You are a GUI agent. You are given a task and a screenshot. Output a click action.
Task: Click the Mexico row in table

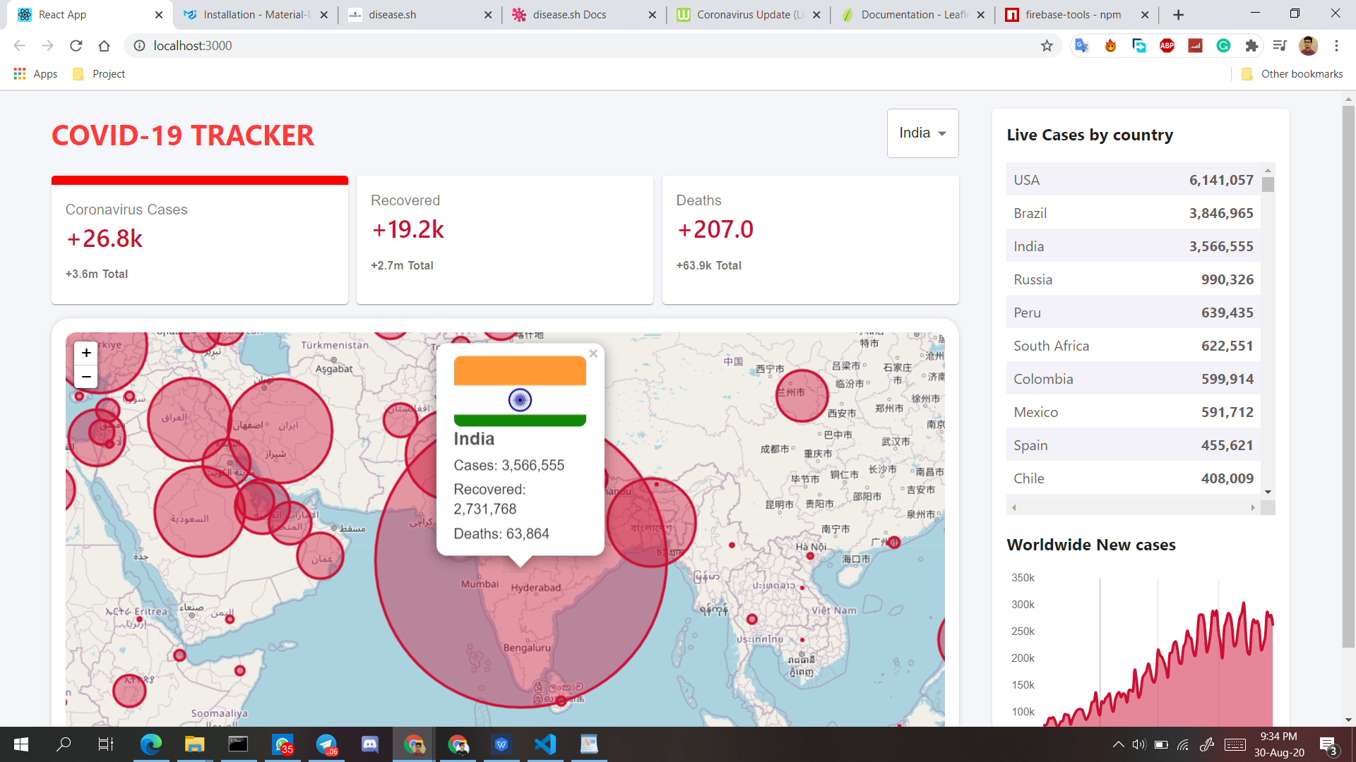pyautogui.click(x=1134, y=412)
